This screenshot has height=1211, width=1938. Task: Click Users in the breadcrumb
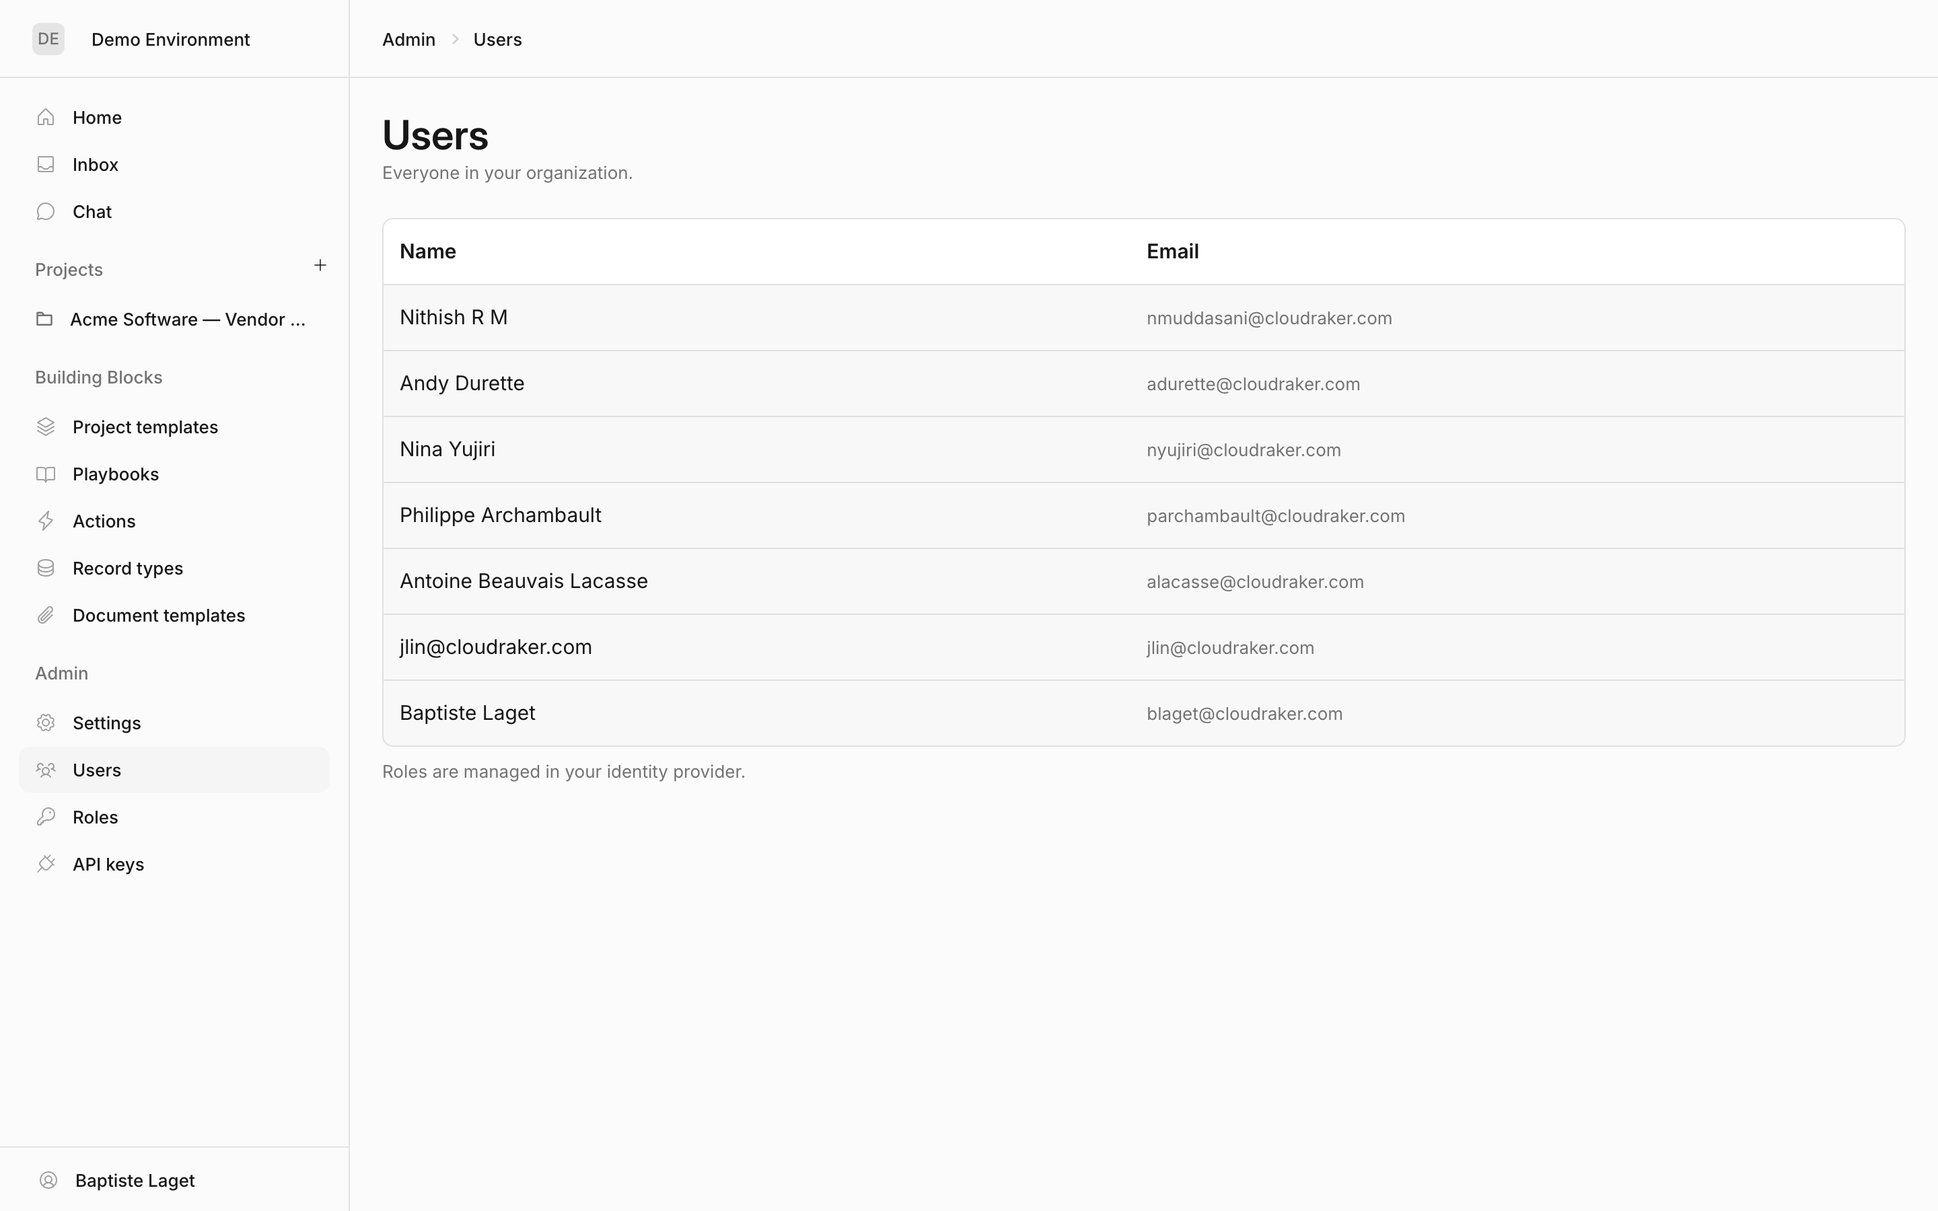(497, 39)
